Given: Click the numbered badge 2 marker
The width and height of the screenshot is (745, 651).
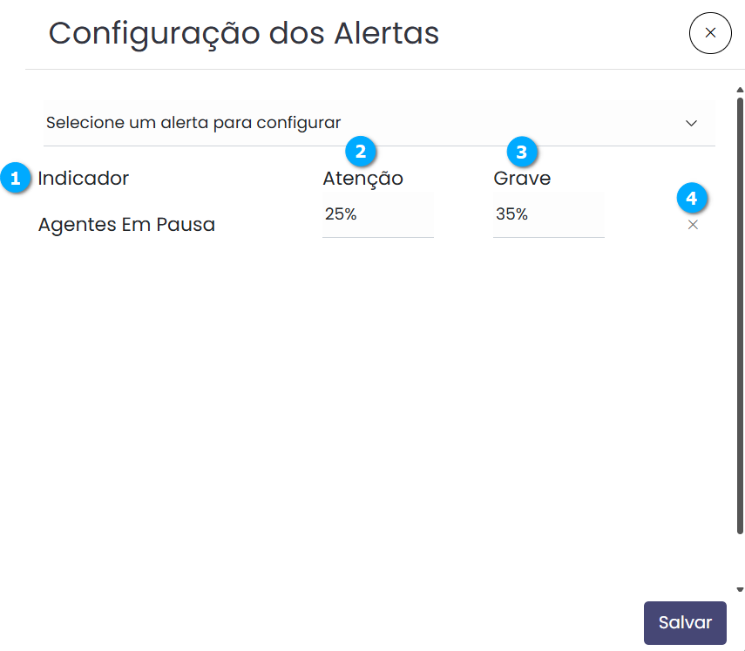Looking at the screenshot, I should (x=361, y=152).
